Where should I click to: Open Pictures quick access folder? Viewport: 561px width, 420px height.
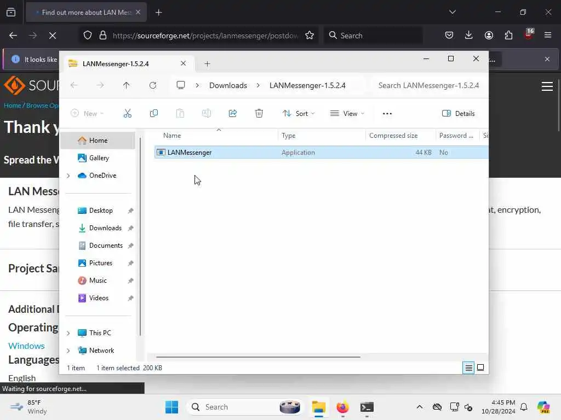(101, 263)
